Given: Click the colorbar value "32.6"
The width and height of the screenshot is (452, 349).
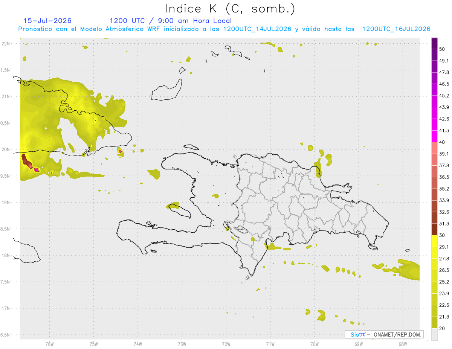Looking at the screenshot, I should pyautogui.click(x=444, y=212).
